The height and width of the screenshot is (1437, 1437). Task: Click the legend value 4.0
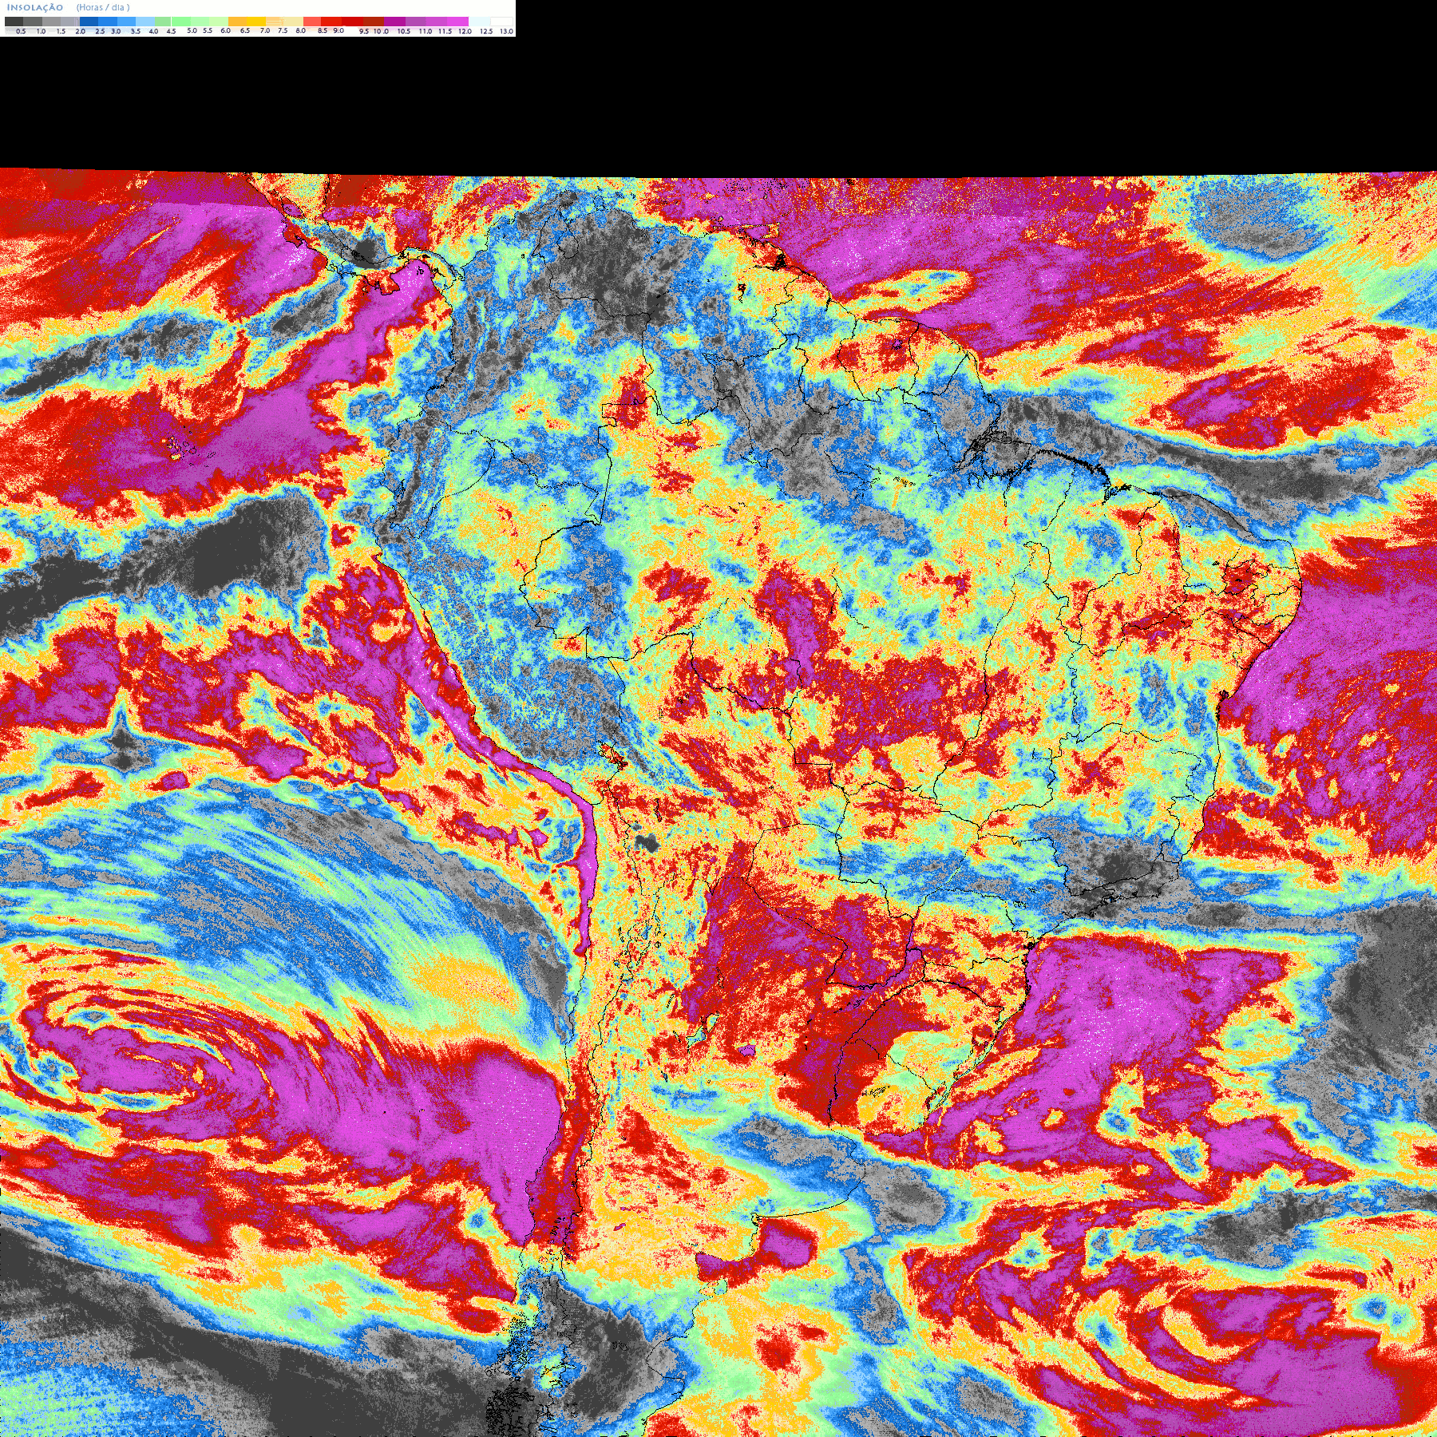(154, 31)
